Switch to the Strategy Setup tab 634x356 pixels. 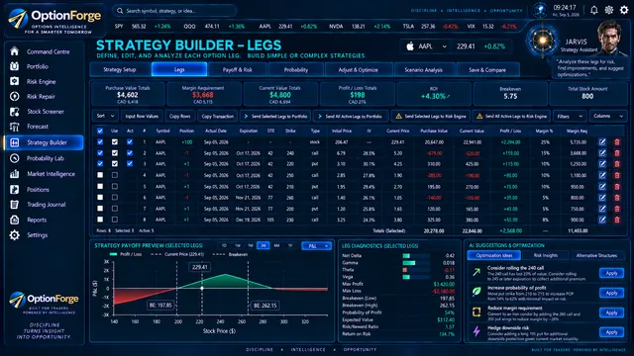tap(120, 69)
